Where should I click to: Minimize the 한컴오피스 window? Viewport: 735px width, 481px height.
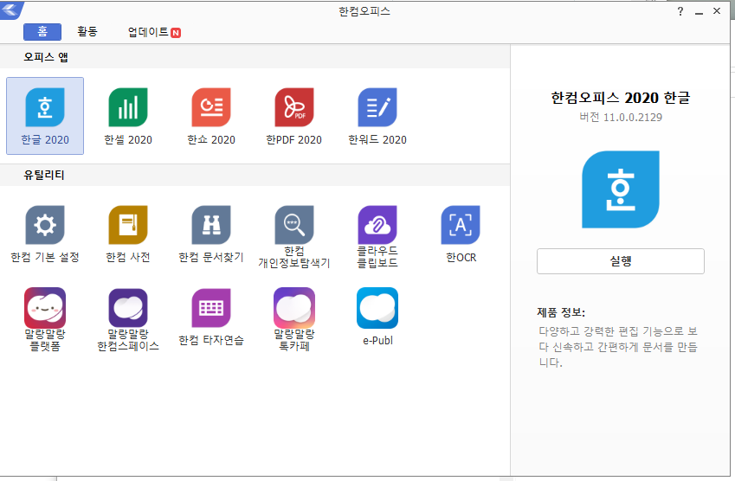click(x=699, y=11)
